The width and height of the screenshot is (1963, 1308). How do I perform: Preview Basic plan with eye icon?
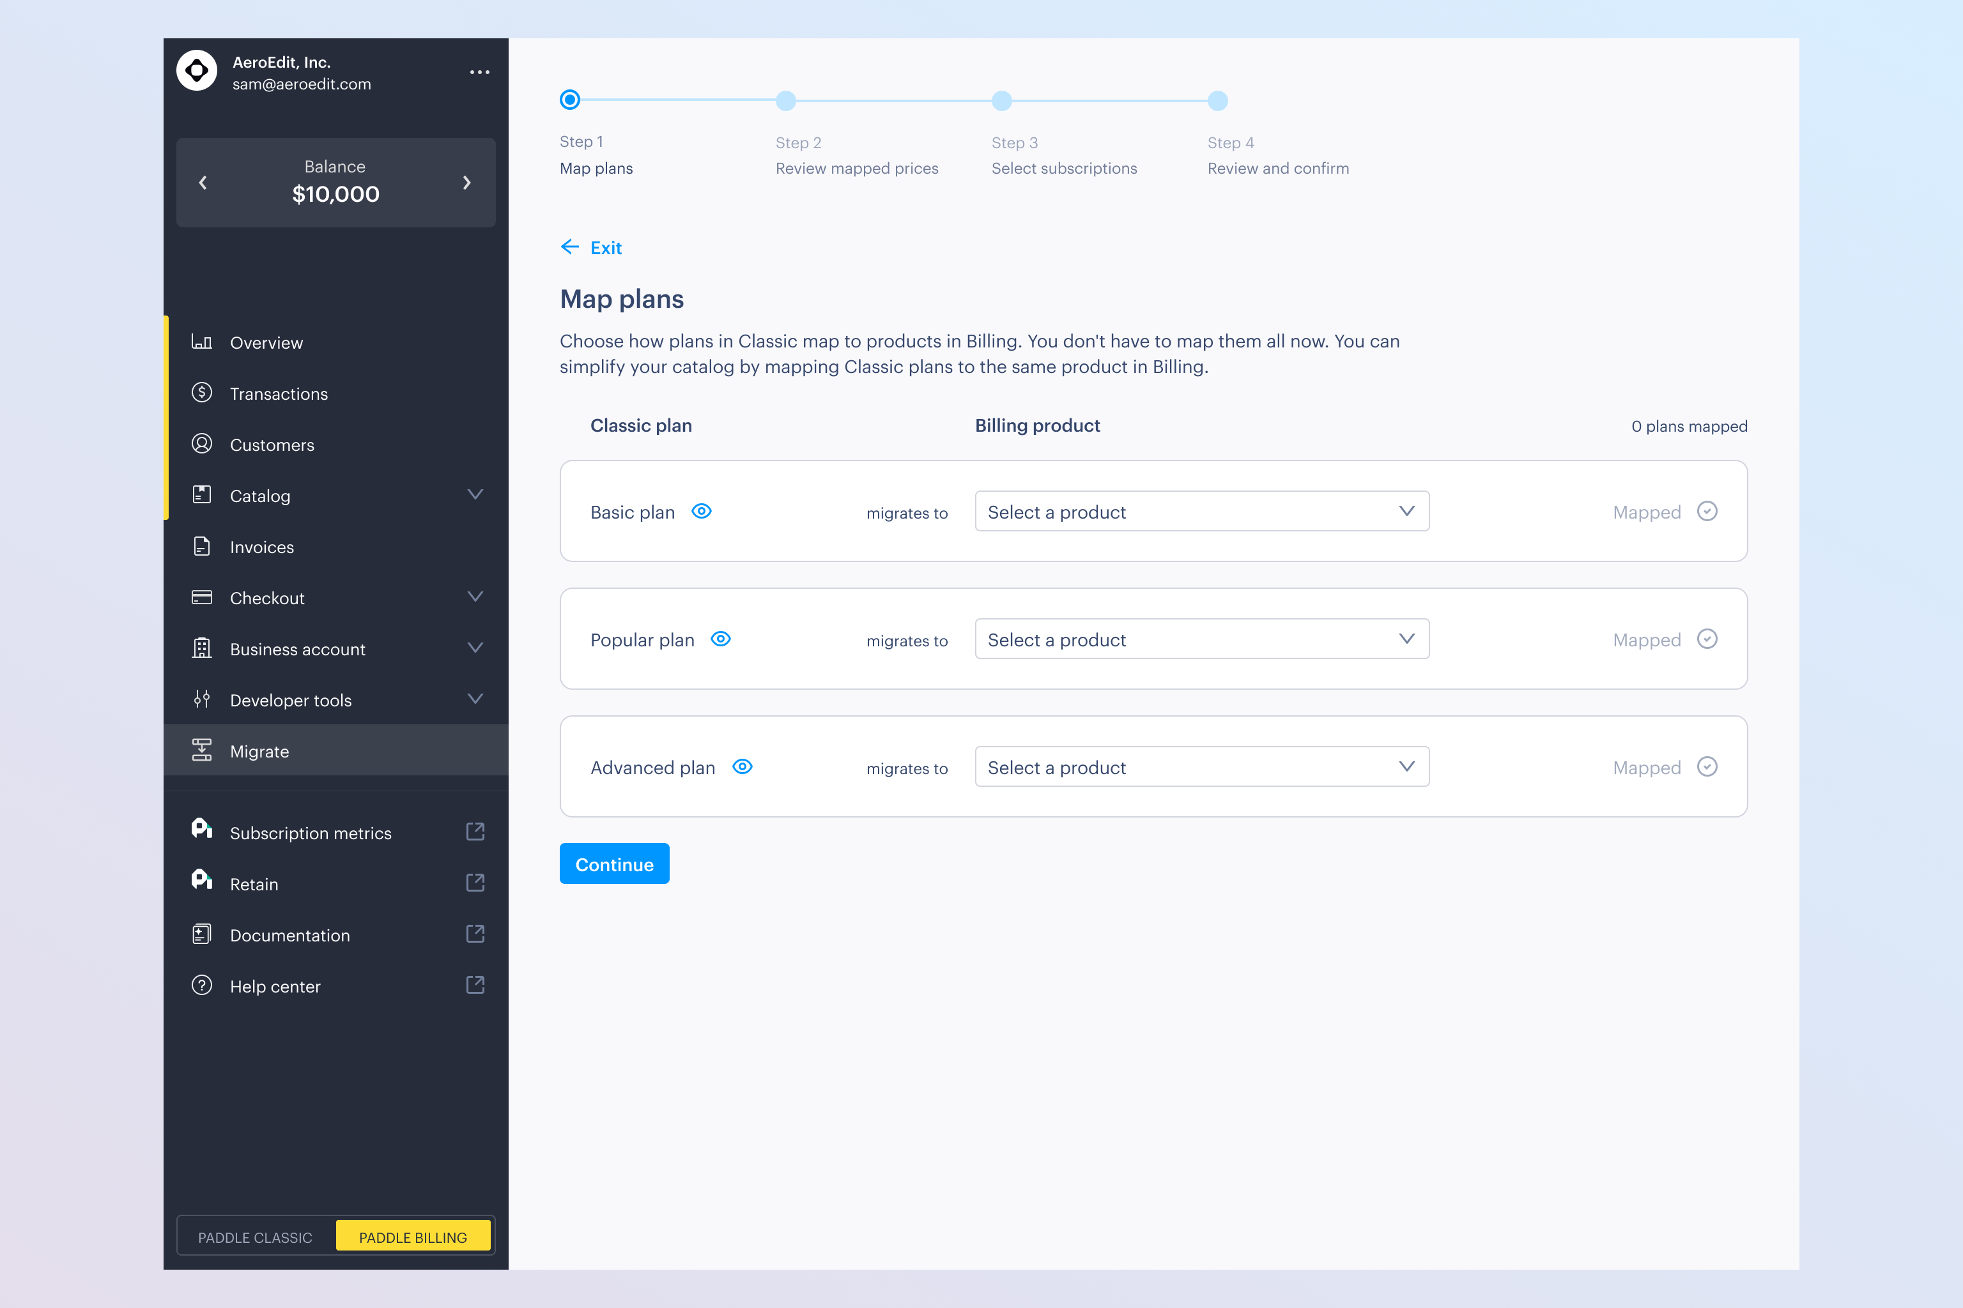point(701,512)
